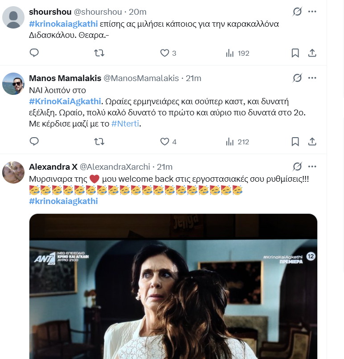Screen dimensions: 344x359
Task: Like shourshou's tweet with 3 likes
Action: point(168,53)
